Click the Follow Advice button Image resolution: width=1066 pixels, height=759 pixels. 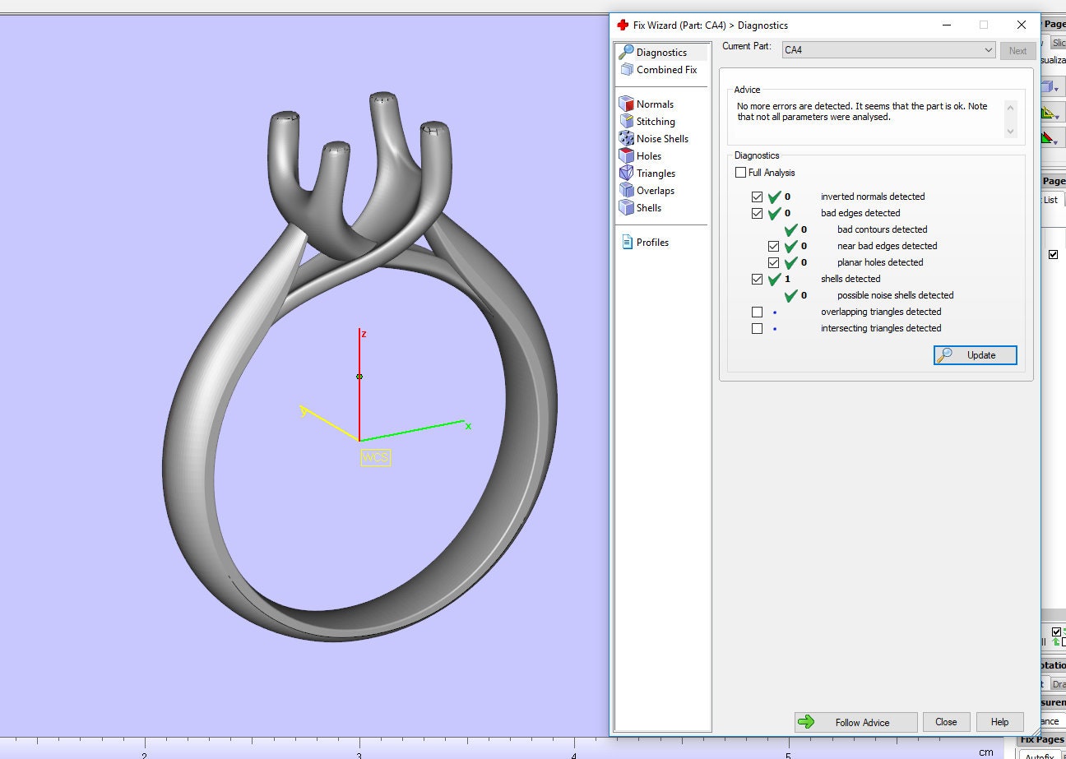[x=855, y=722]
